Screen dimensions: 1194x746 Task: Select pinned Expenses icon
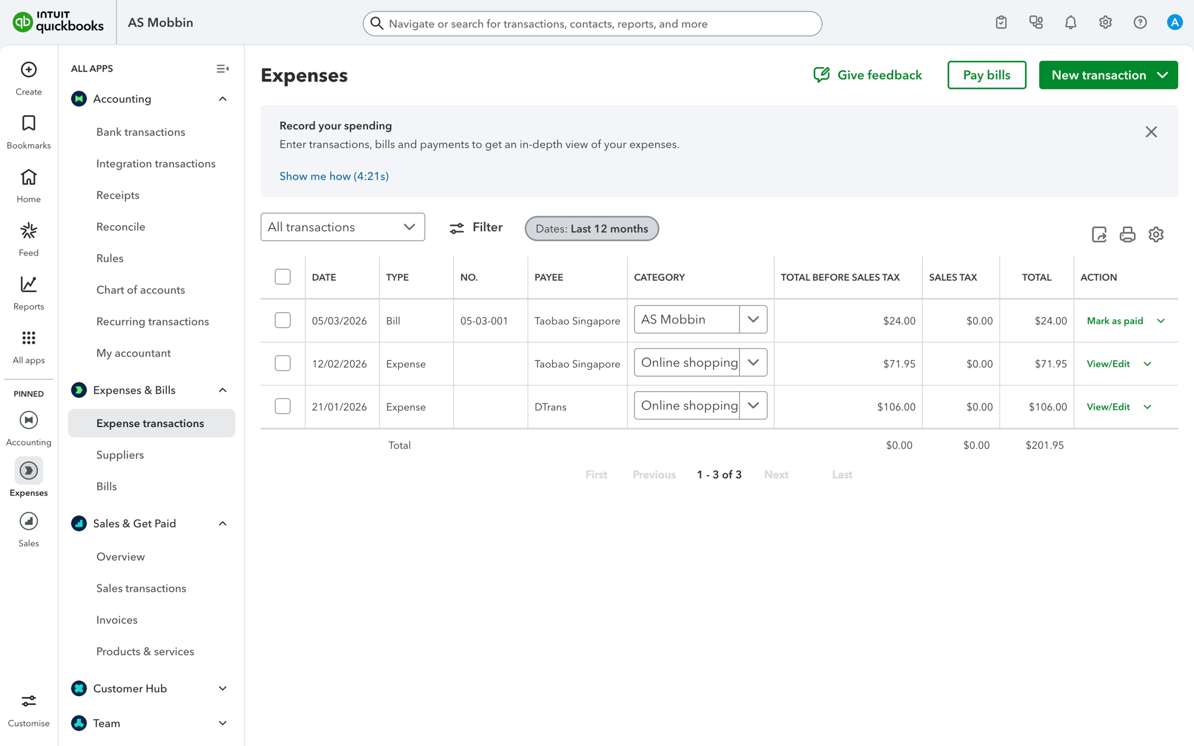pos(29,471)
